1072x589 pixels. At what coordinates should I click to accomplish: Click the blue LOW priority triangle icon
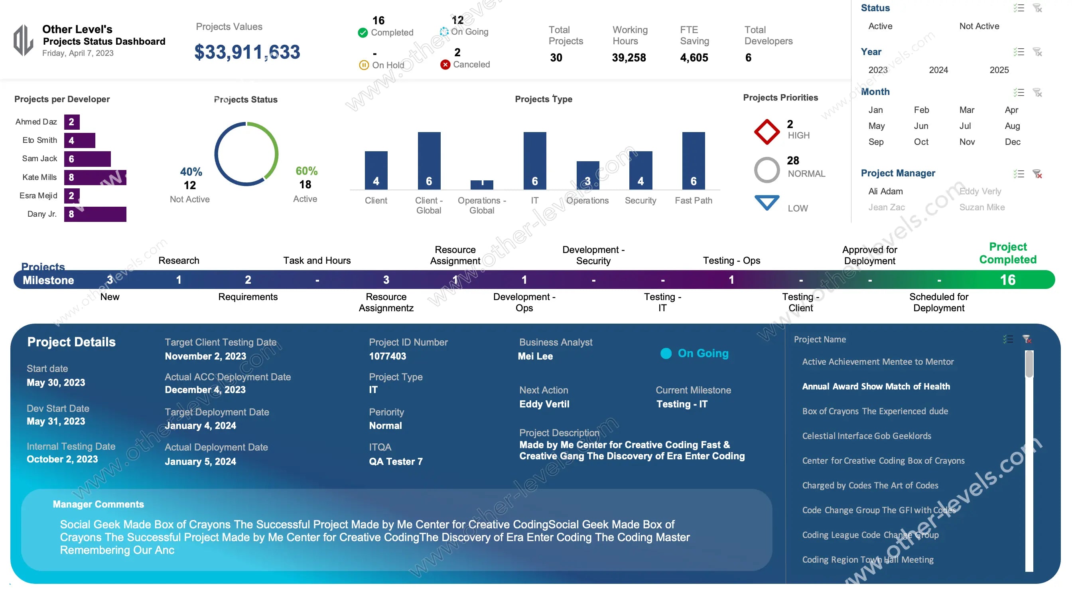(767, 202)
